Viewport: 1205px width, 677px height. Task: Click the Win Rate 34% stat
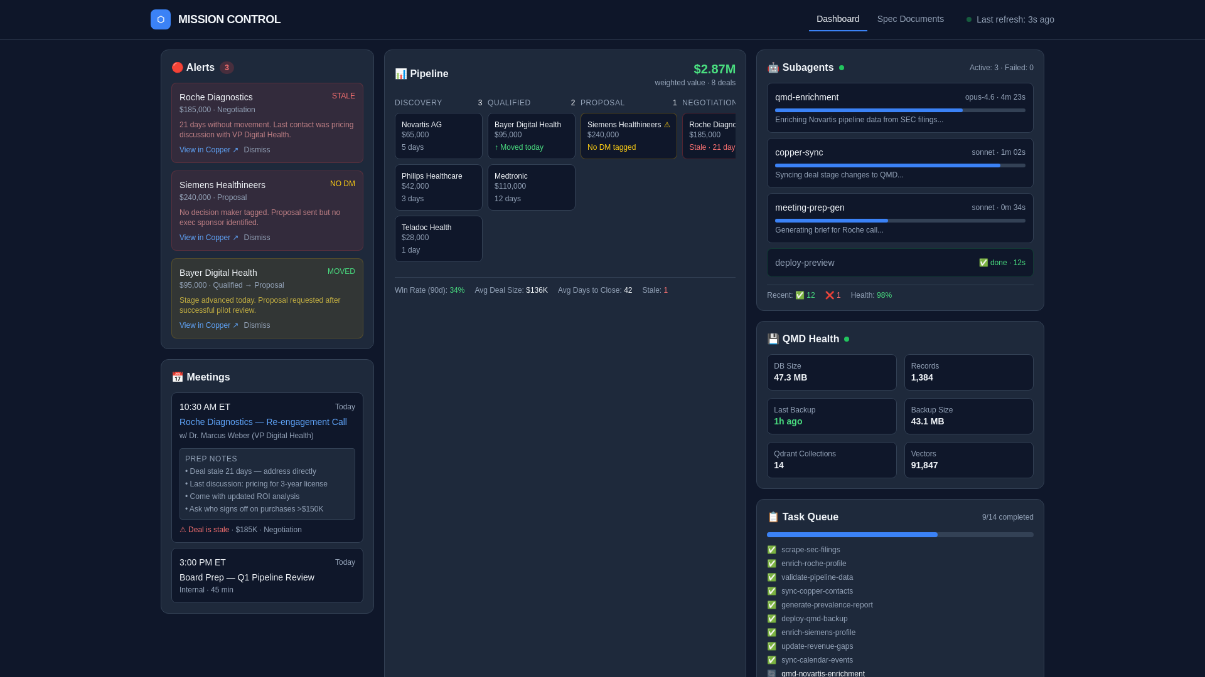[430, 290]
